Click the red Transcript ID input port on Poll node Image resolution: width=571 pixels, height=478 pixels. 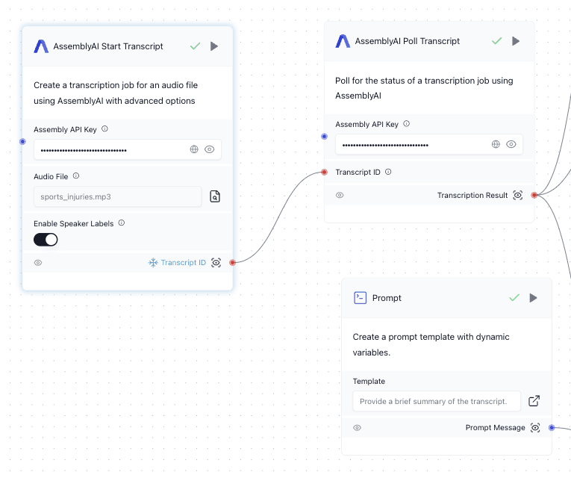point(324,172)
